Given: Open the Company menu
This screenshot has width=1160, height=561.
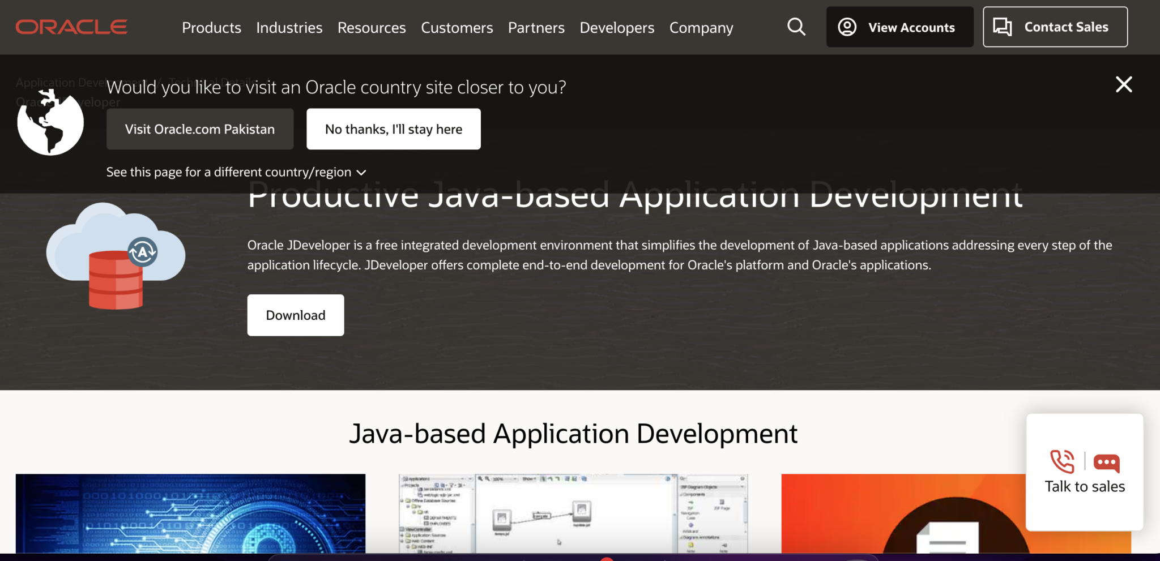Looking at the screenshot, I should click(701, 28).
